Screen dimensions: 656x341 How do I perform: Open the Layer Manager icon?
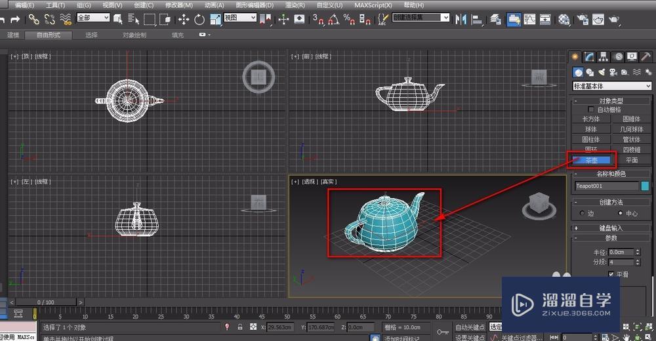[x=495, y=19]
